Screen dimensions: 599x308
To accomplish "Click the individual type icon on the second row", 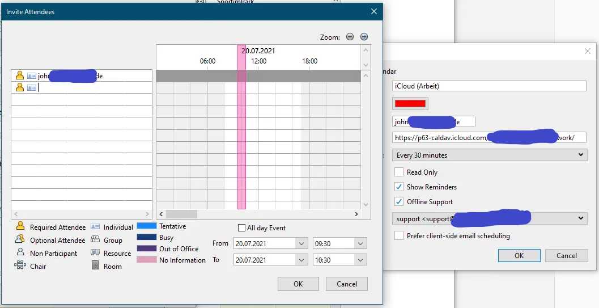I will point(32,87).
